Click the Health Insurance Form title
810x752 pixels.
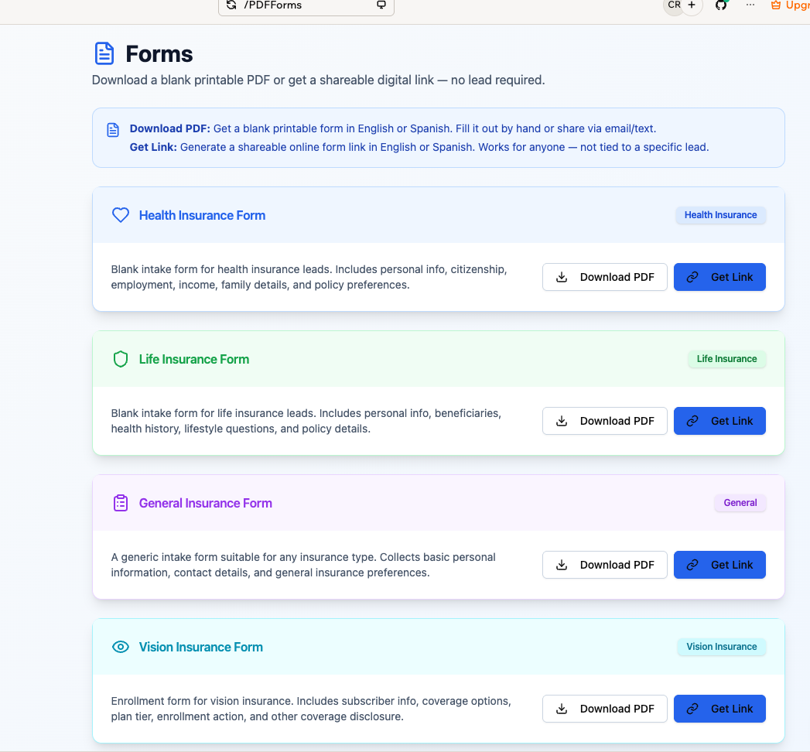(202, 215)
